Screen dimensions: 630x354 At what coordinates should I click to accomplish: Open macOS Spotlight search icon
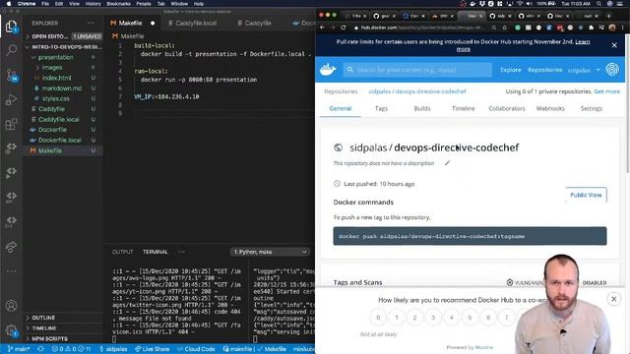(598, 4)
